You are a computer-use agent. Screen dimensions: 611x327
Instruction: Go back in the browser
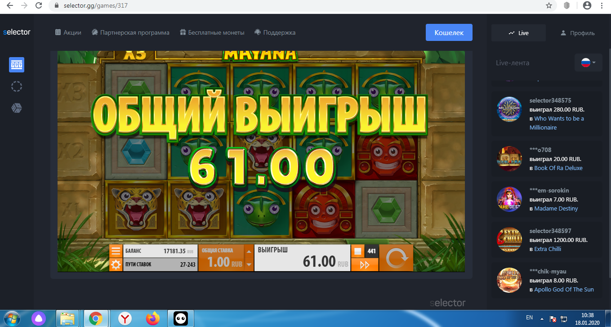point(10,5)
